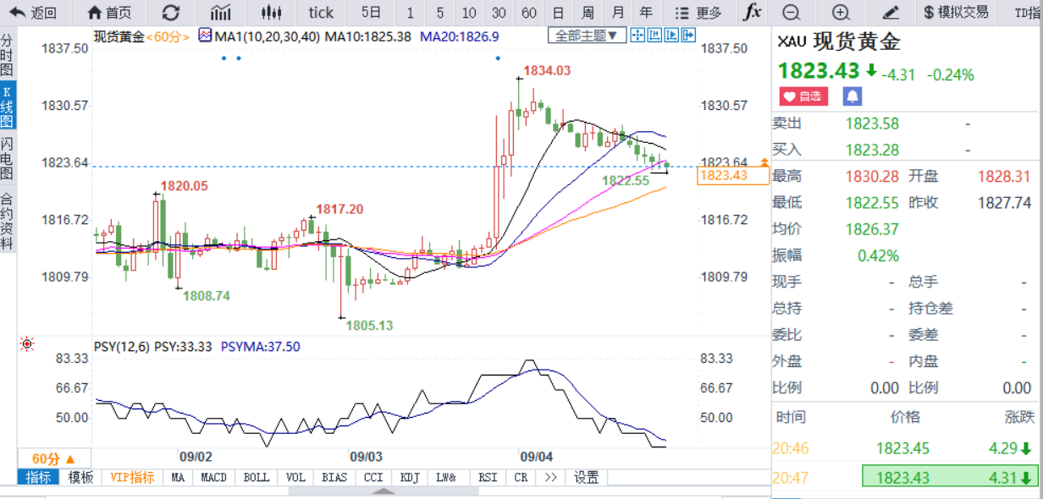The image size is (1043, 499).
Task: Click the refresh icon in top toolbar
Action: coord(170,13)
